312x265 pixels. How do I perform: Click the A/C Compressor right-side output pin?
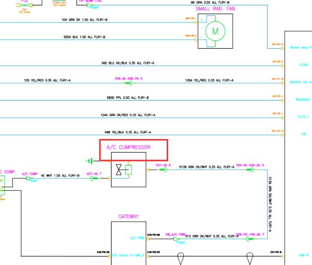(148, 170)
